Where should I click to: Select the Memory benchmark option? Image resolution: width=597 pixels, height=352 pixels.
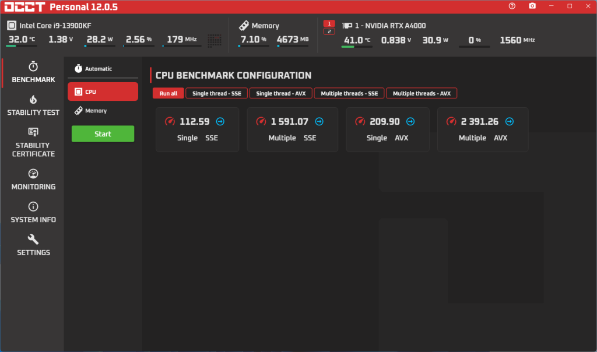pyautogui.click(x=103, y=111)
